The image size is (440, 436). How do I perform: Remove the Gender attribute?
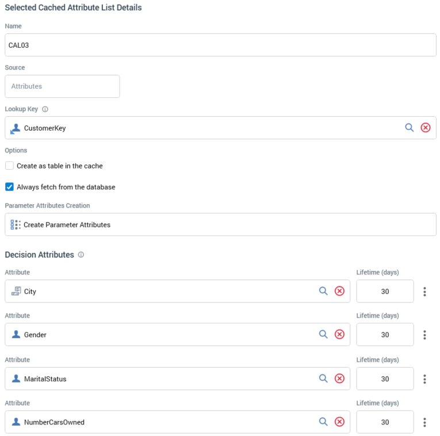point(339,334)
